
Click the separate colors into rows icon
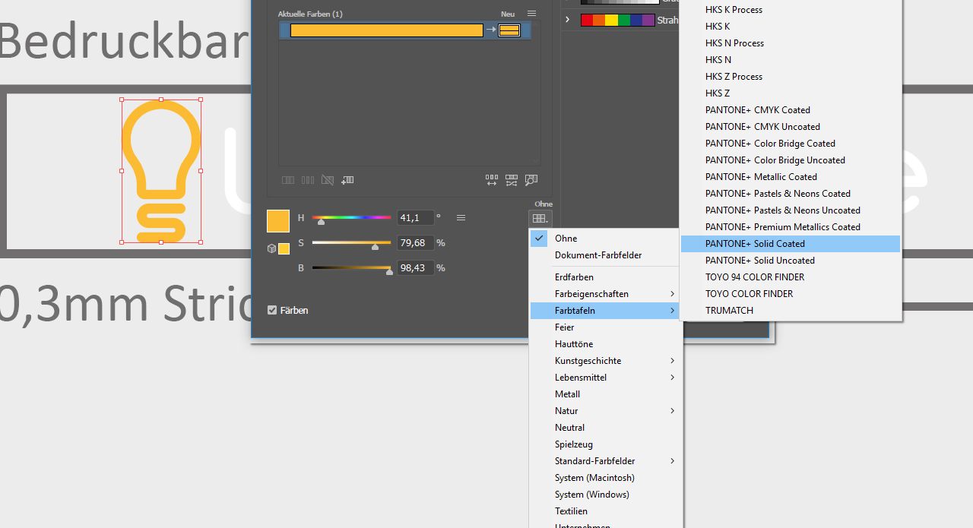308,180
